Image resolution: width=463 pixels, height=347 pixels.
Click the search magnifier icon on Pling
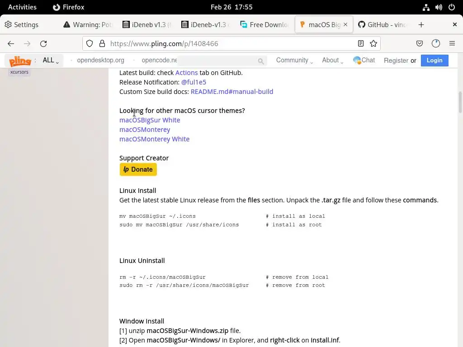point(260,61)
